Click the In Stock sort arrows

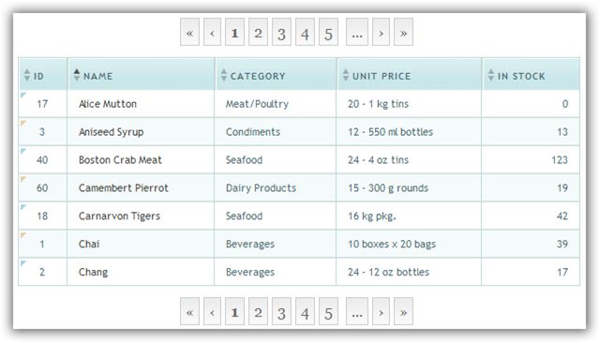(491, 75)
